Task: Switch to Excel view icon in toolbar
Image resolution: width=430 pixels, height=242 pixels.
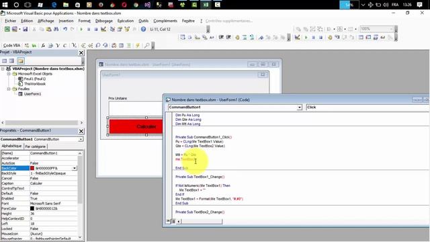Action: coord(7,29)
